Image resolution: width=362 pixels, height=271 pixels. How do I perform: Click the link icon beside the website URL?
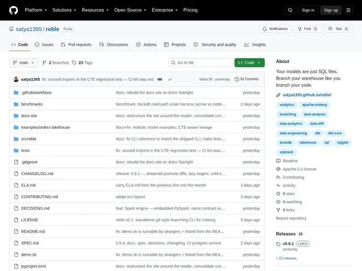coord(278,95)
